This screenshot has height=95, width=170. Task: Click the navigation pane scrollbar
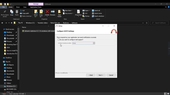(x=18, y=54)
